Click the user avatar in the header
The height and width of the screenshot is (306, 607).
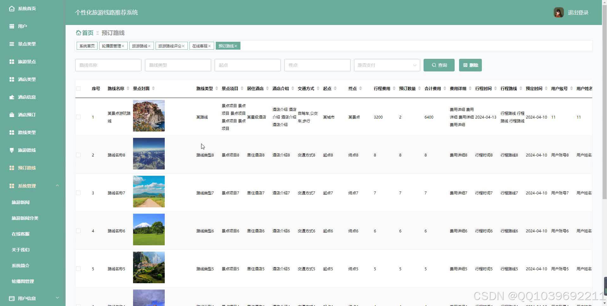click(x=559, y=12)
